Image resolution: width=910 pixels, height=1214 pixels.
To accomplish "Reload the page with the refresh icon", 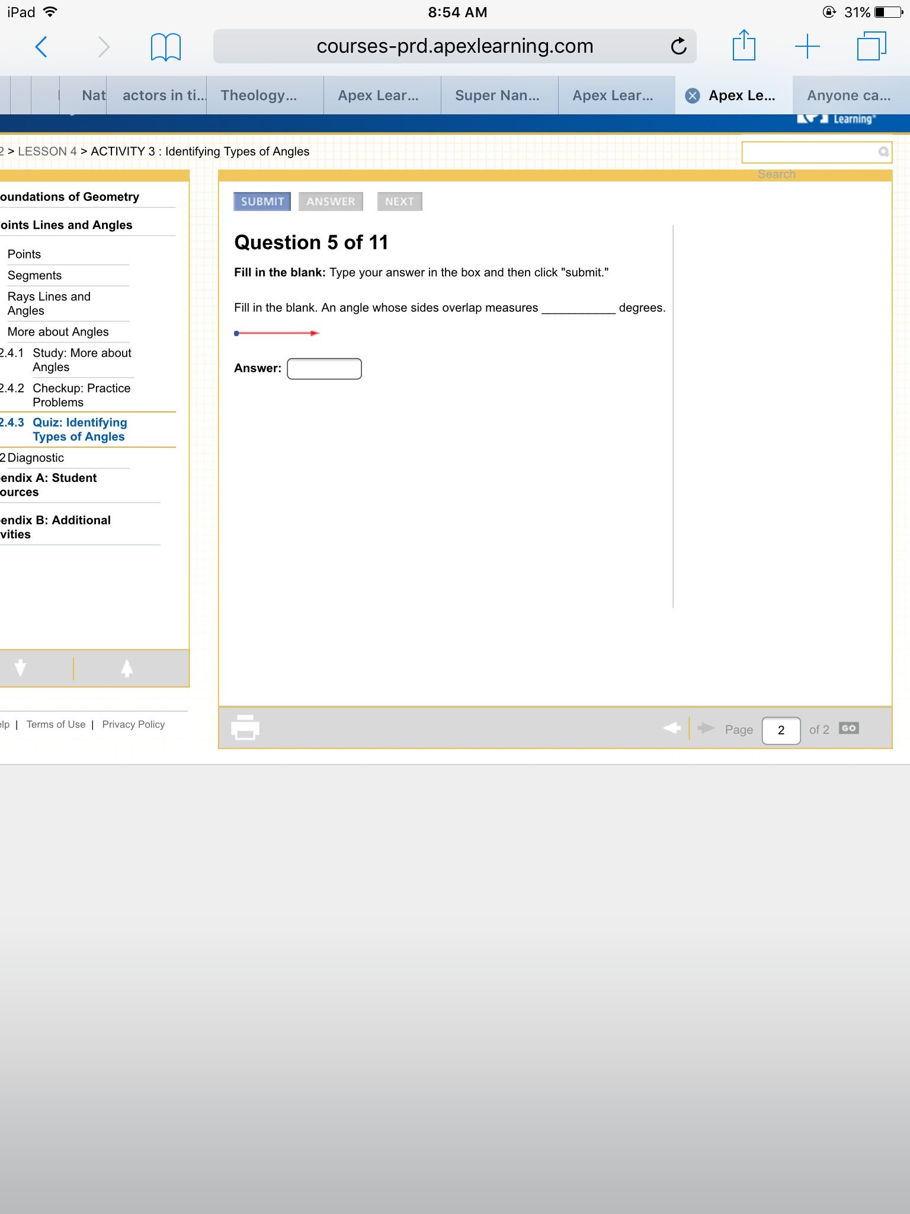I will pos(678,46).
